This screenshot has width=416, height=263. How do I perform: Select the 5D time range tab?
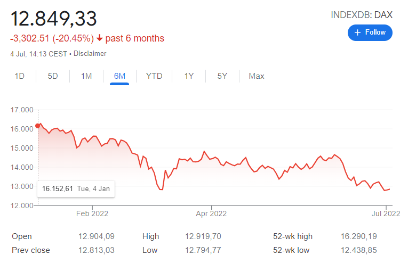click(x=53, y=76)
